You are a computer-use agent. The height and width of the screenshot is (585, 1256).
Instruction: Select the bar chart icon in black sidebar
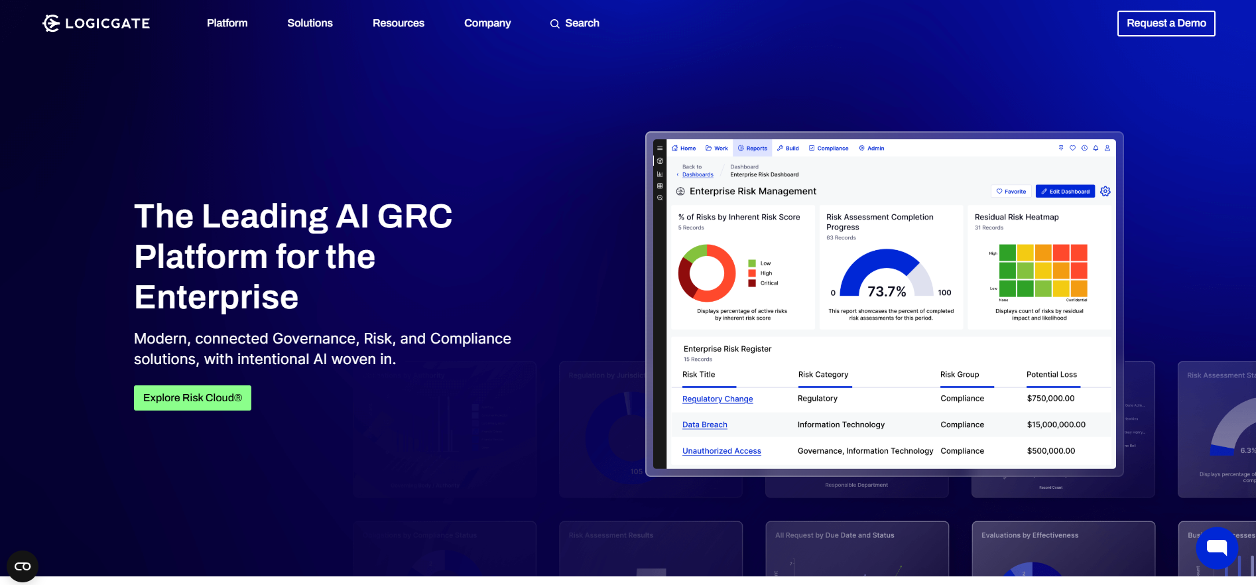[660, 174]
